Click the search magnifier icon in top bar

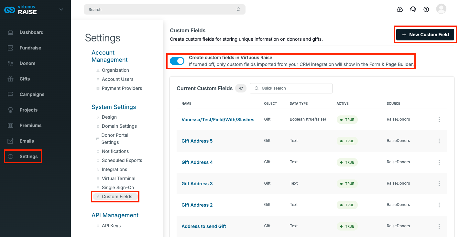(239, 9)
